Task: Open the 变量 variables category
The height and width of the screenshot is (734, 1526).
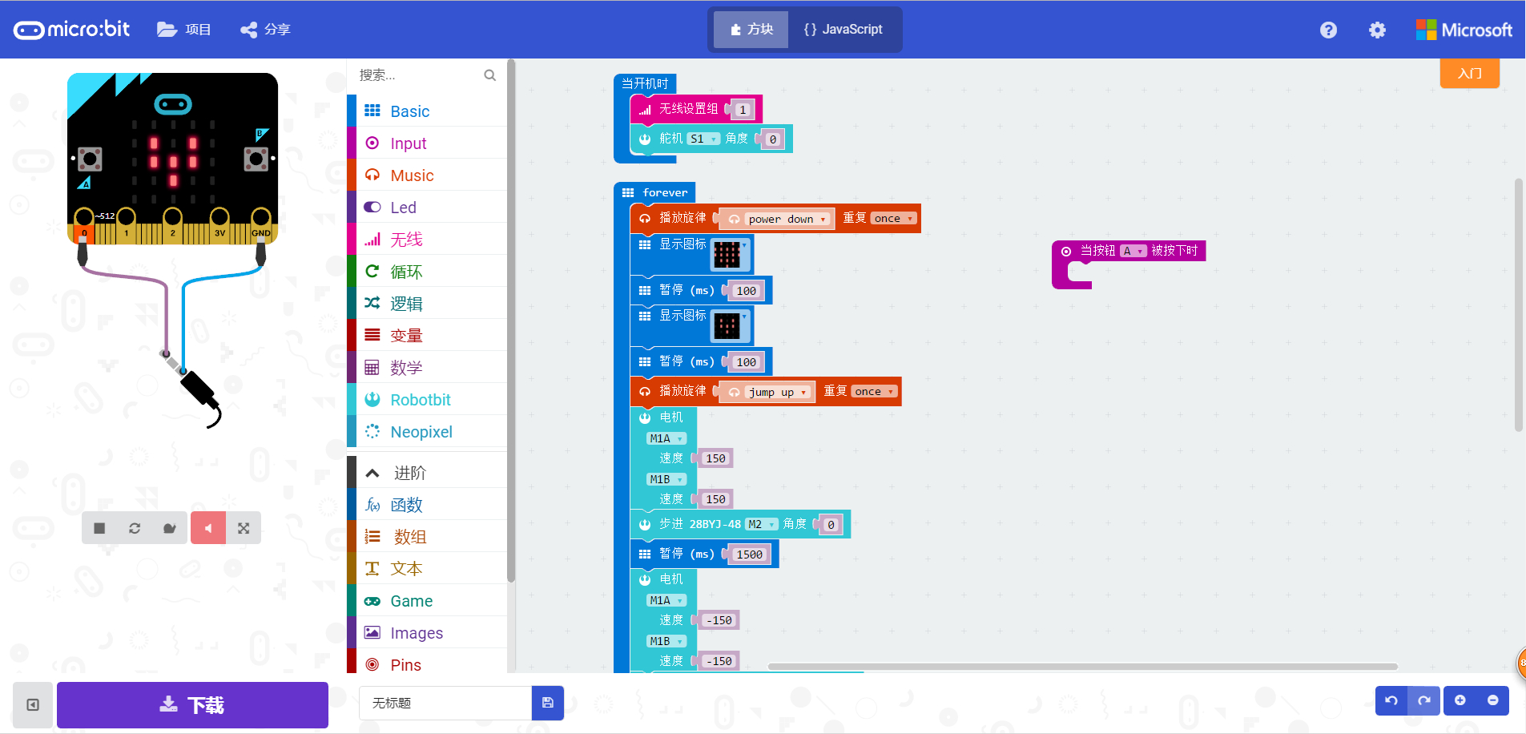Action: 427,335
